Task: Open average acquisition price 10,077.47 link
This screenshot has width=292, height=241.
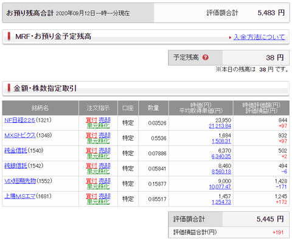Action: coord(220,187)
